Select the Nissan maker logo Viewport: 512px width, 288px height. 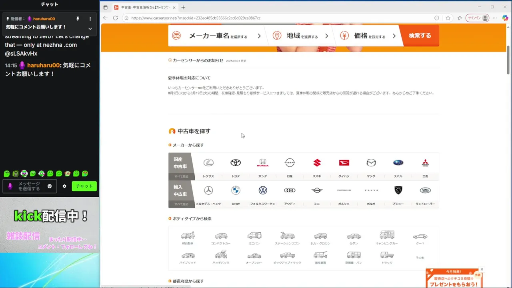[290, 162]
